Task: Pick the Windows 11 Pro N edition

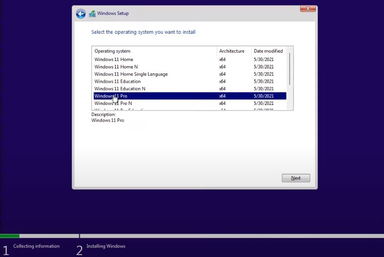Action: (x=113, y=104)
